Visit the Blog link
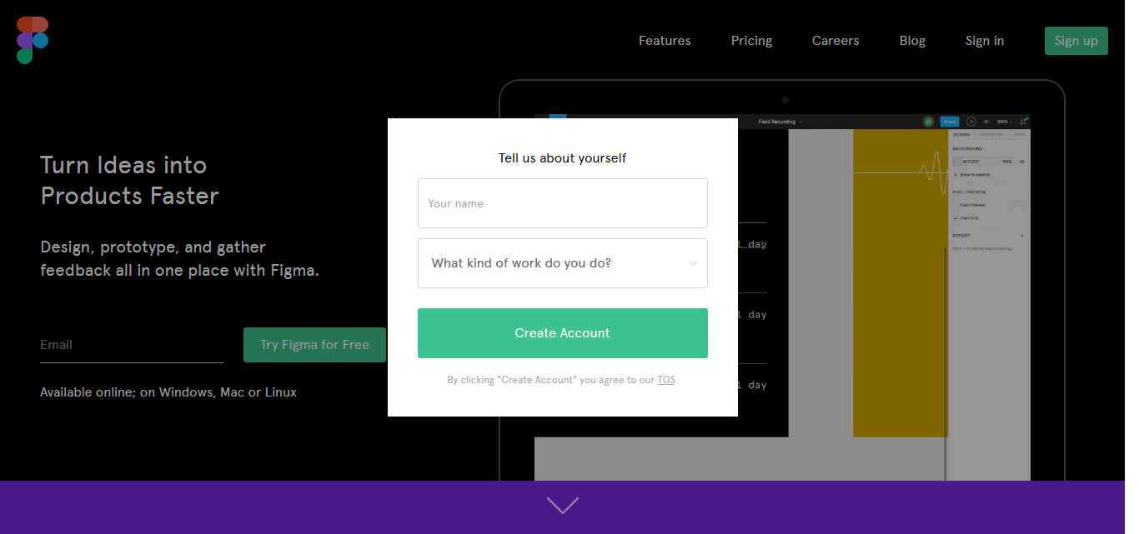The width and height of the screenshot is (1139, 534). [912, 41]
